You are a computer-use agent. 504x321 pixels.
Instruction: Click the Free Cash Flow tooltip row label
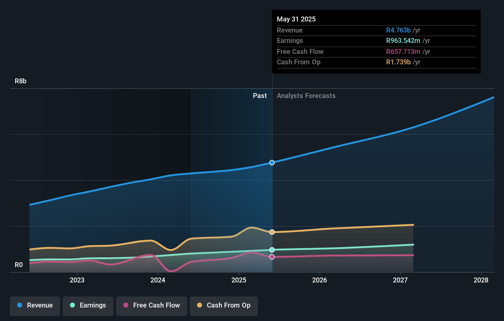pyautogui.click(x=300, y=51)
